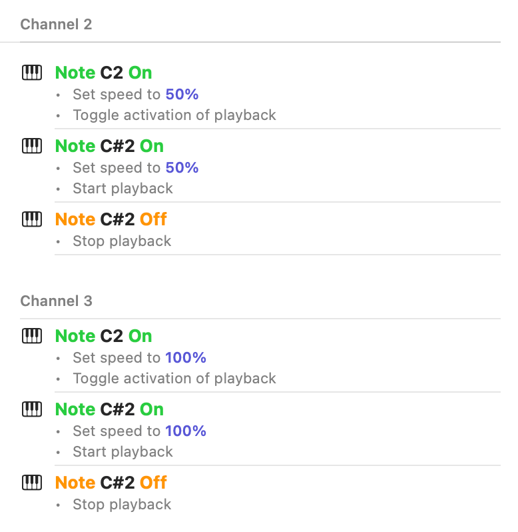Choose Channel 3 "Note C#2 Off" trigger title
Image resolution: width=518 pixels, height=532 pixels.
111,483
